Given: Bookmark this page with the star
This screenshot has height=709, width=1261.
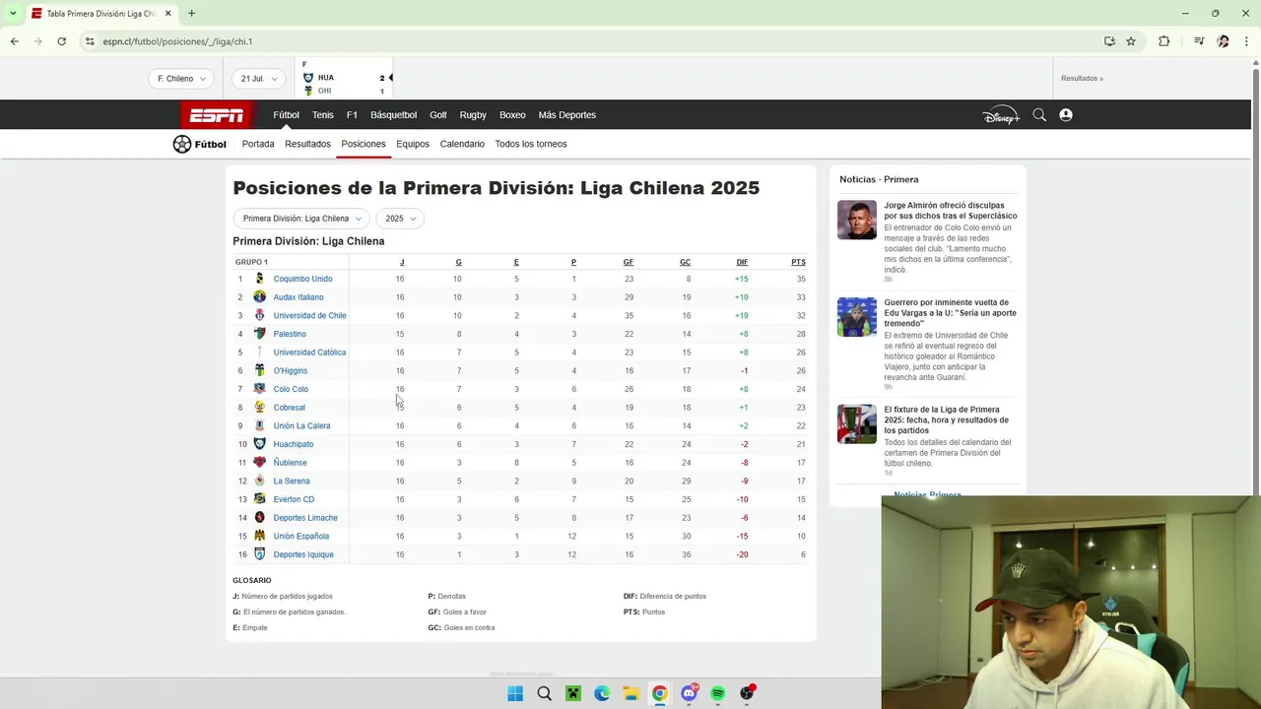Looking at the screenshot, I should coord(1131,41).
